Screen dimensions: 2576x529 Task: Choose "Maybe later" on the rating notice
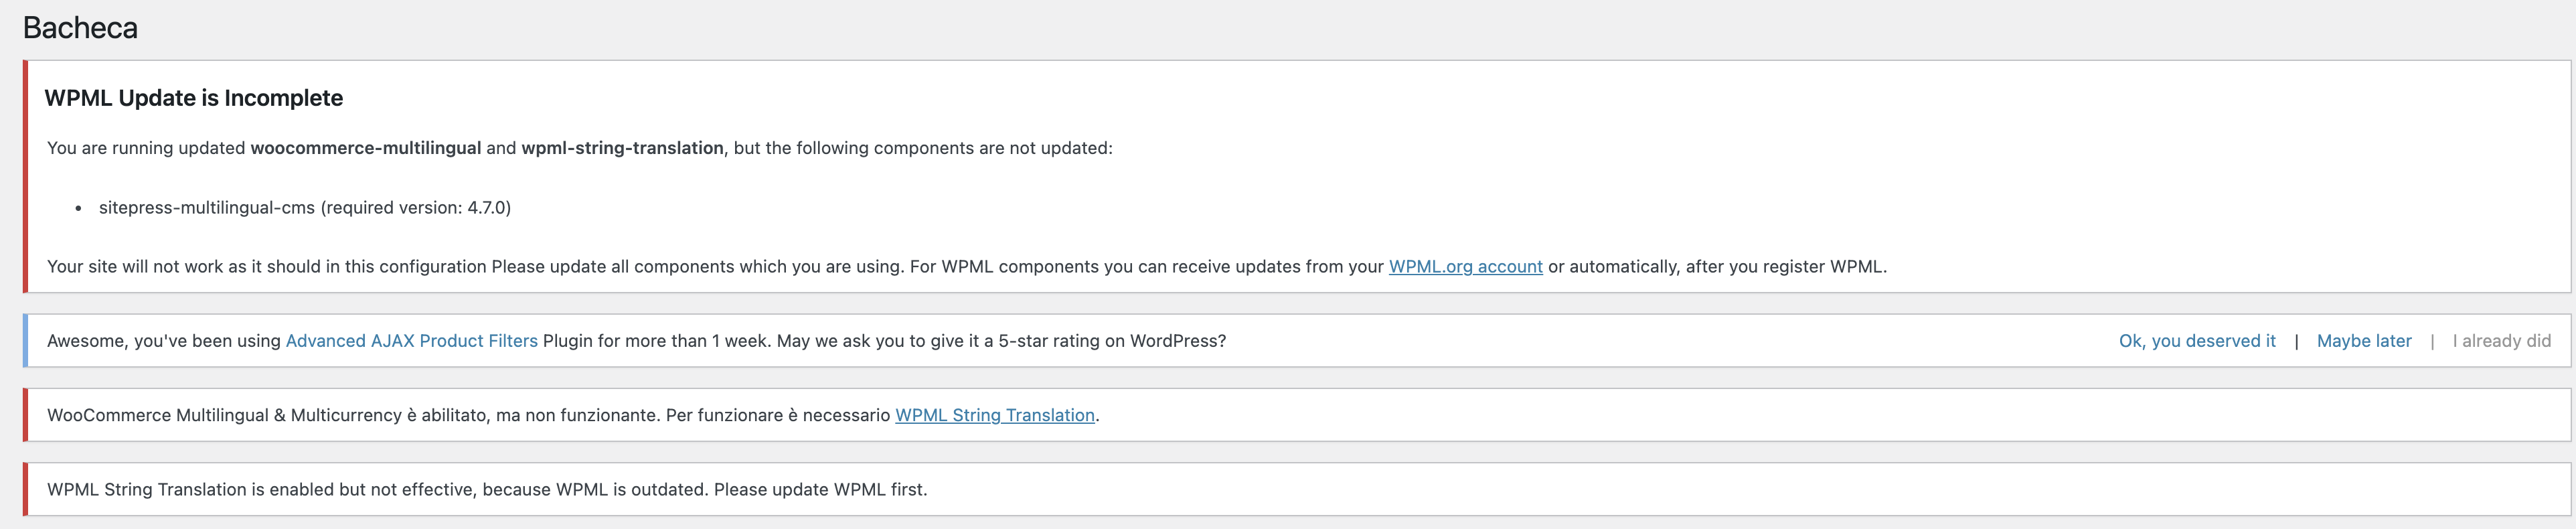pos(2363,341)
